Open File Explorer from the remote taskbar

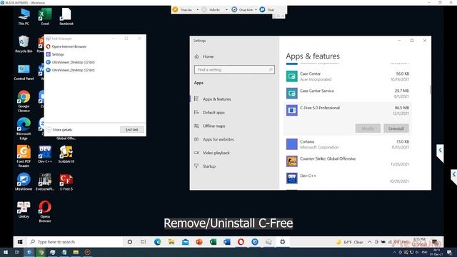(171, 242)
